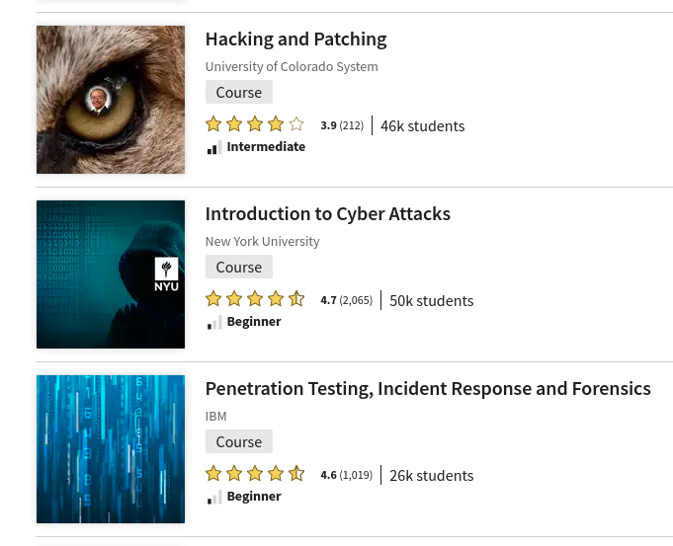Open Penetration Testing, Incident Response and Forensics title

[427, 389]
